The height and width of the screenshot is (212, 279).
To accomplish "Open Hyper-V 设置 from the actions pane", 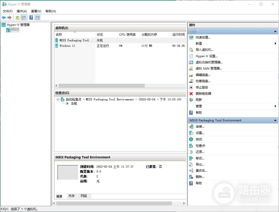I will [206, 56].
